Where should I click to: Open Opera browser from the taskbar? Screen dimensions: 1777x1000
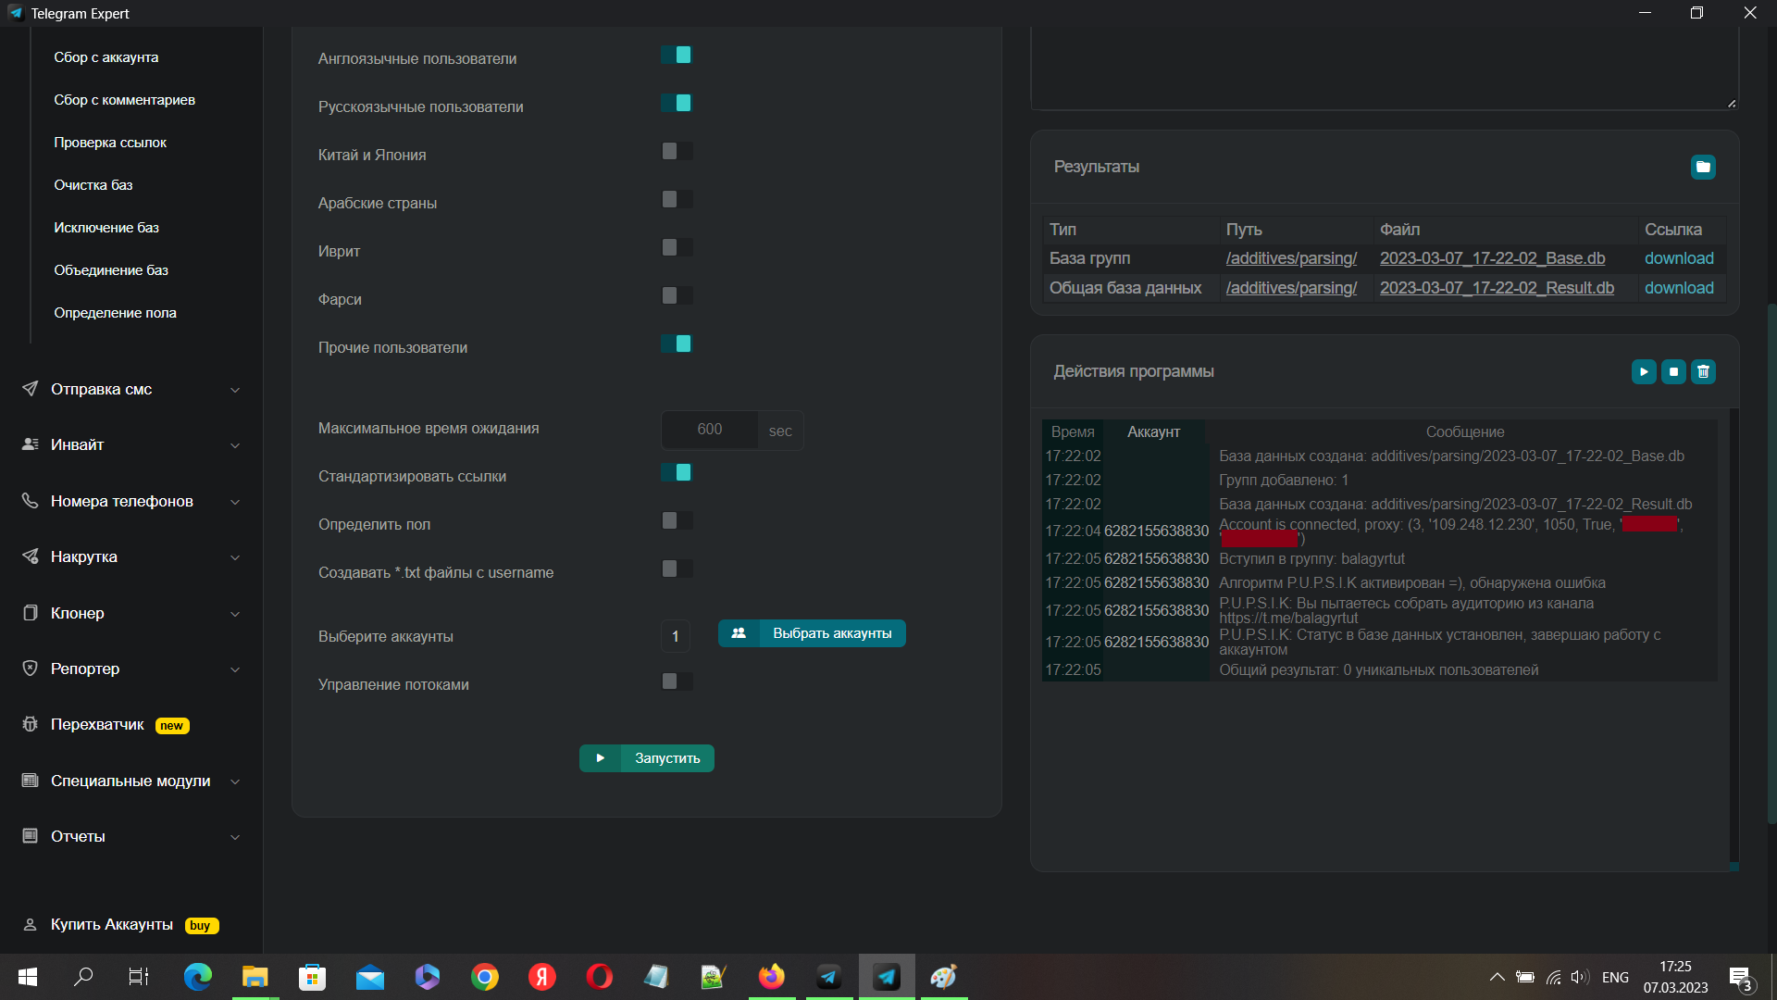(x=599, y=977)
